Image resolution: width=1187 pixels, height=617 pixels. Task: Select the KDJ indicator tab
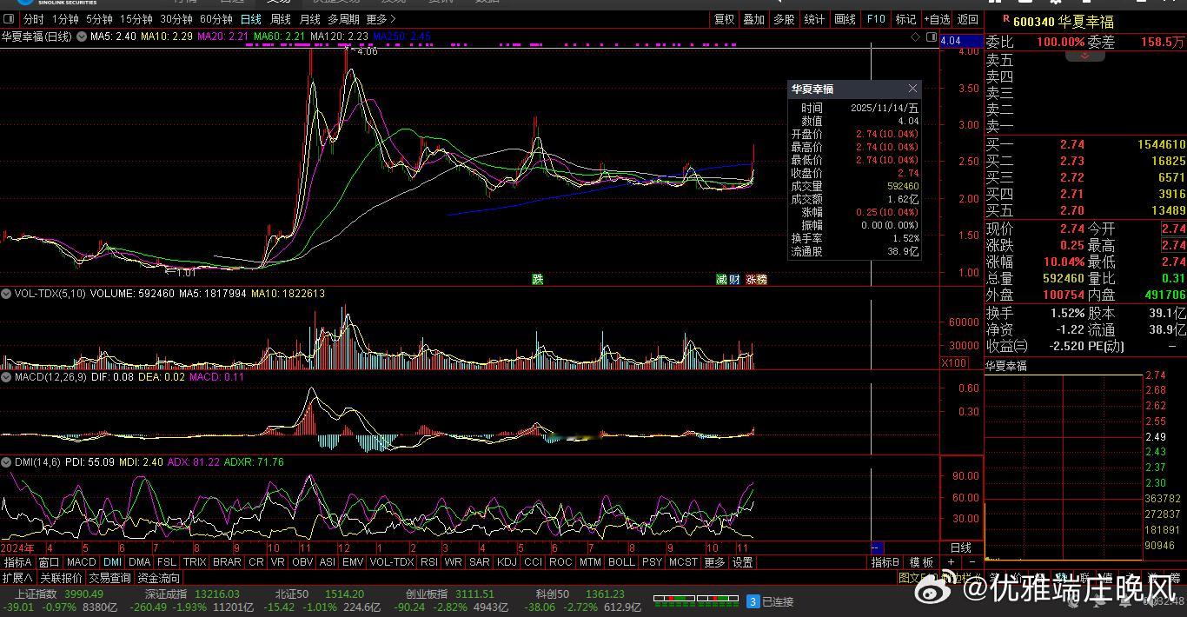[506, 562]
